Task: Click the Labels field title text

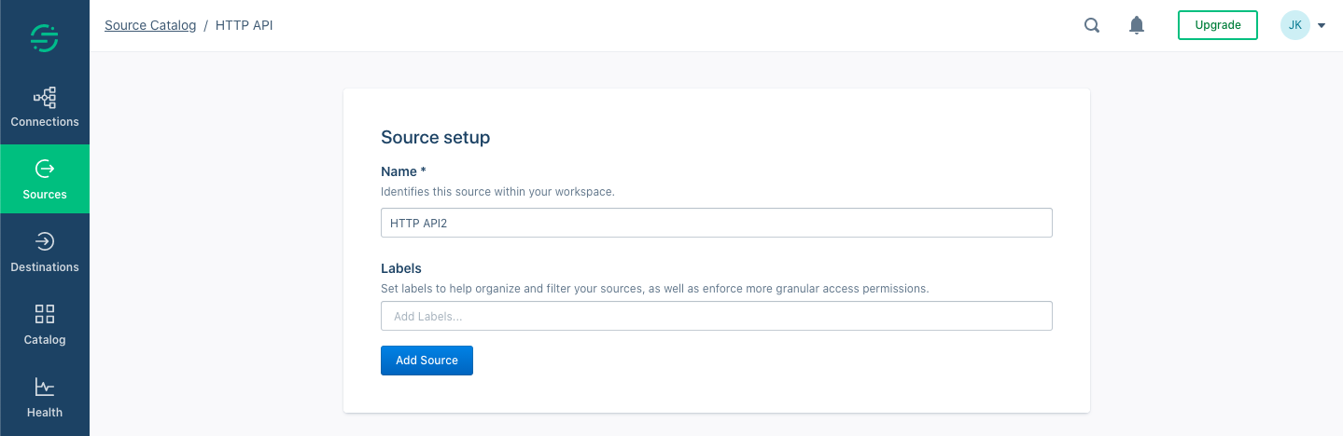Action: click(x=401, y=268)
